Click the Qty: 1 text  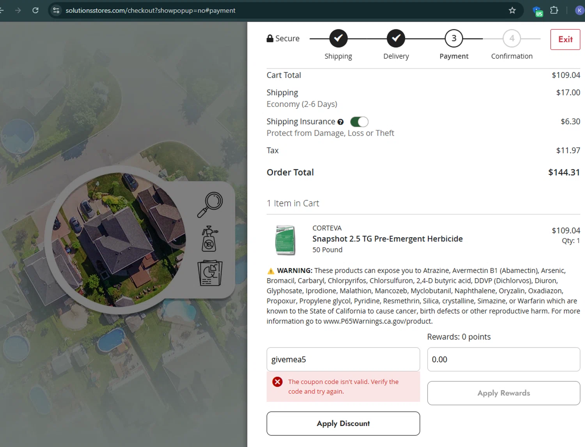(571, 241)
